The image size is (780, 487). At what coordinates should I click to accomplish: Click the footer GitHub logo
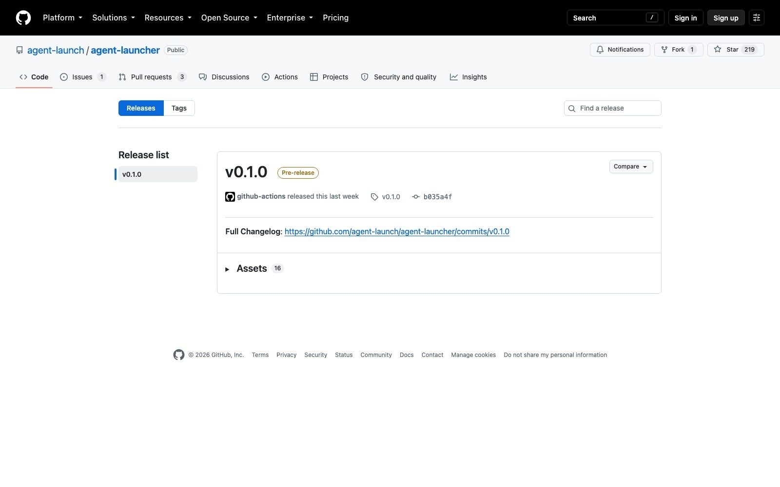pyautogui.click(x=179, y=355)
